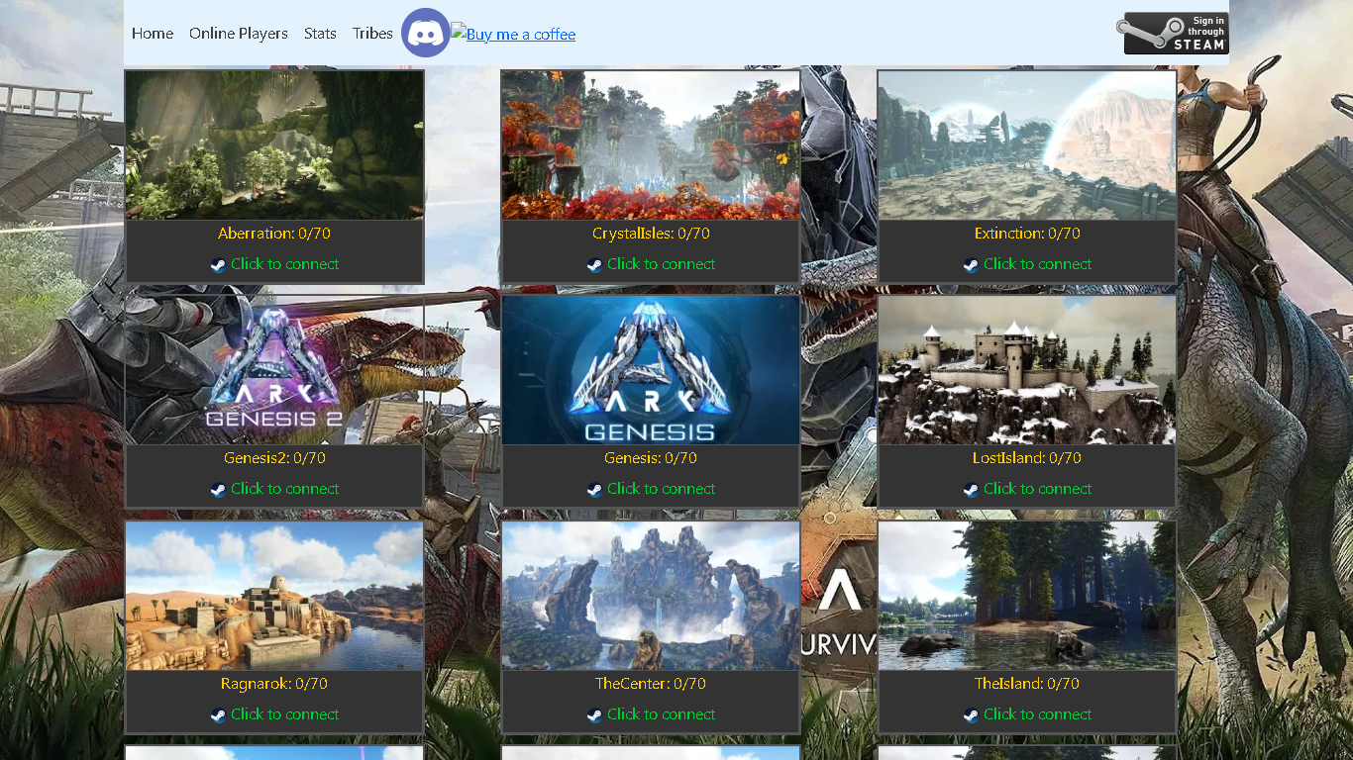1353x760 pixels.
Task: Connect to the Extinction server
Action: click(x=1037, y=264)
